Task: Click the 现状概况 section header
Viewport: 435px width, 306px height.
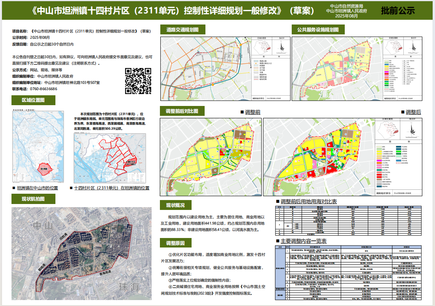Action: click(x=176, y=205)
